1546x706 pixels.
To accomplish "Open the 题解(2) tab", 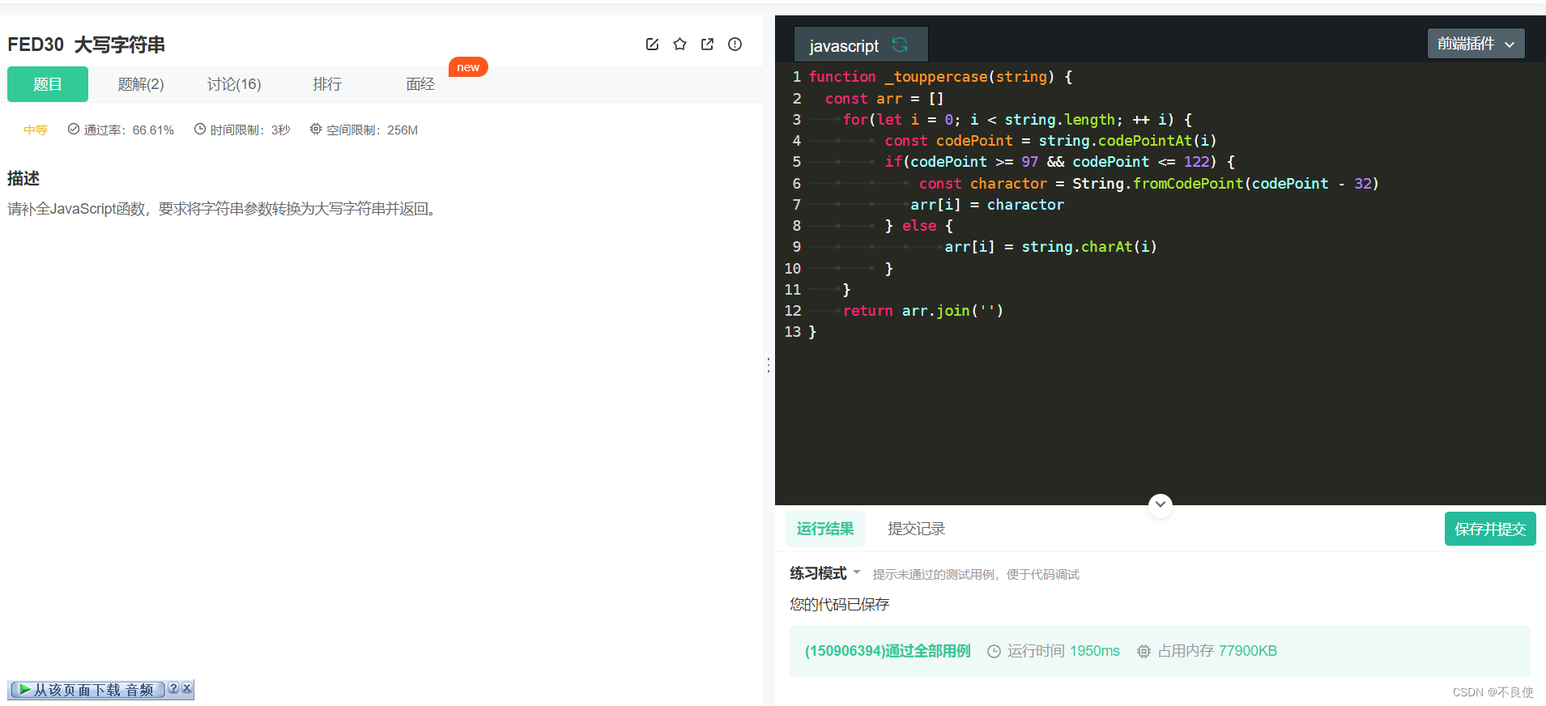I will [x=141, y=84].
